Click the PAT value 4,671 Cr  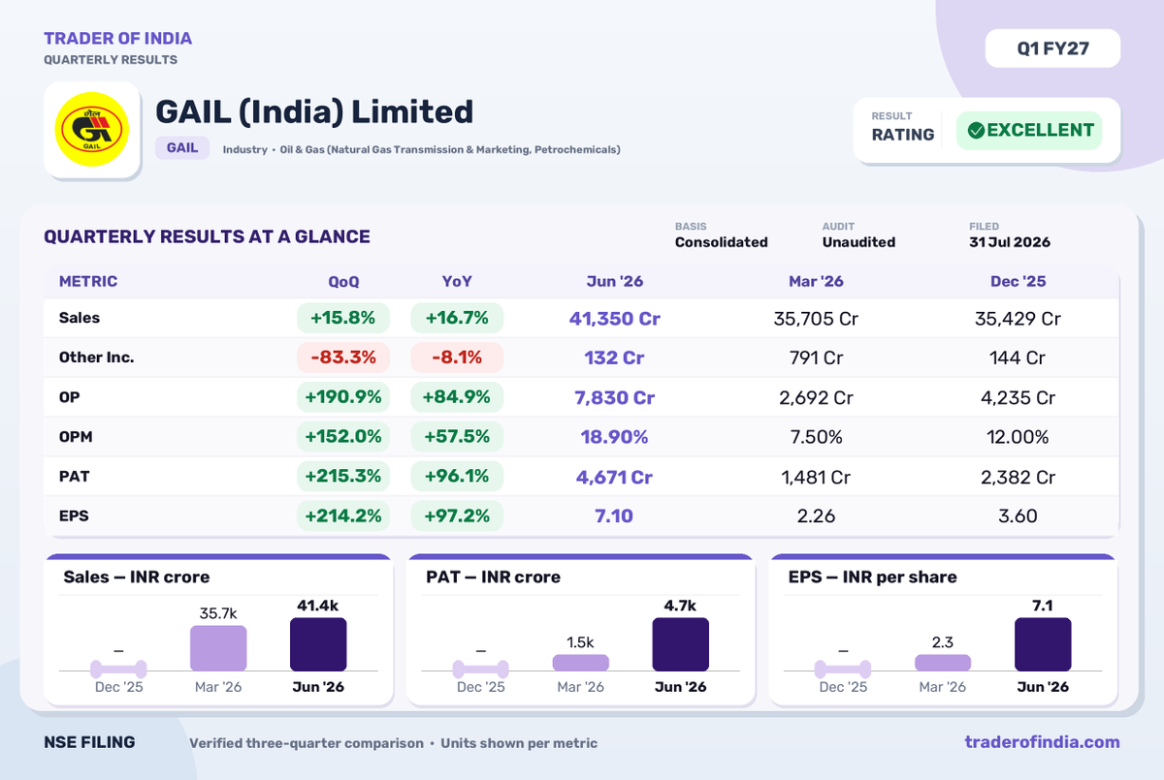[x=614, y=477]
